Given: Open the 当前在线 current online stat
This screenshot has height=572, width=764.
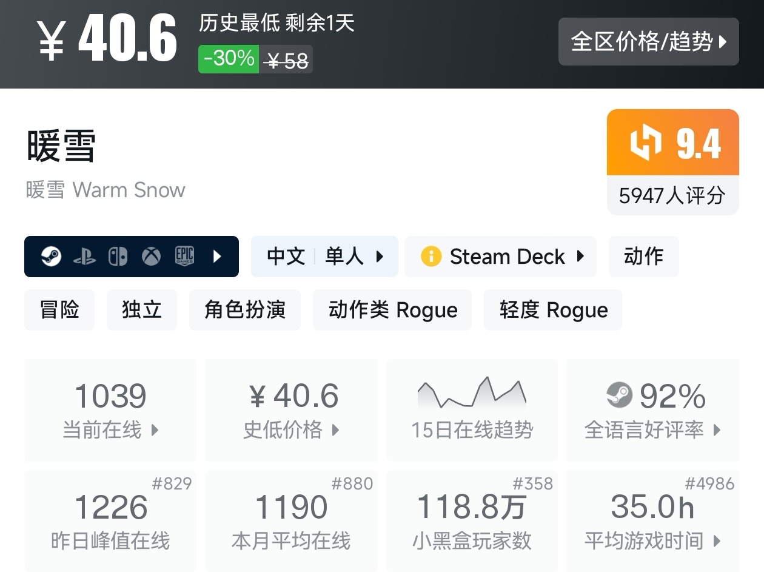Looking at the screenshot, I should coord(110,410).
